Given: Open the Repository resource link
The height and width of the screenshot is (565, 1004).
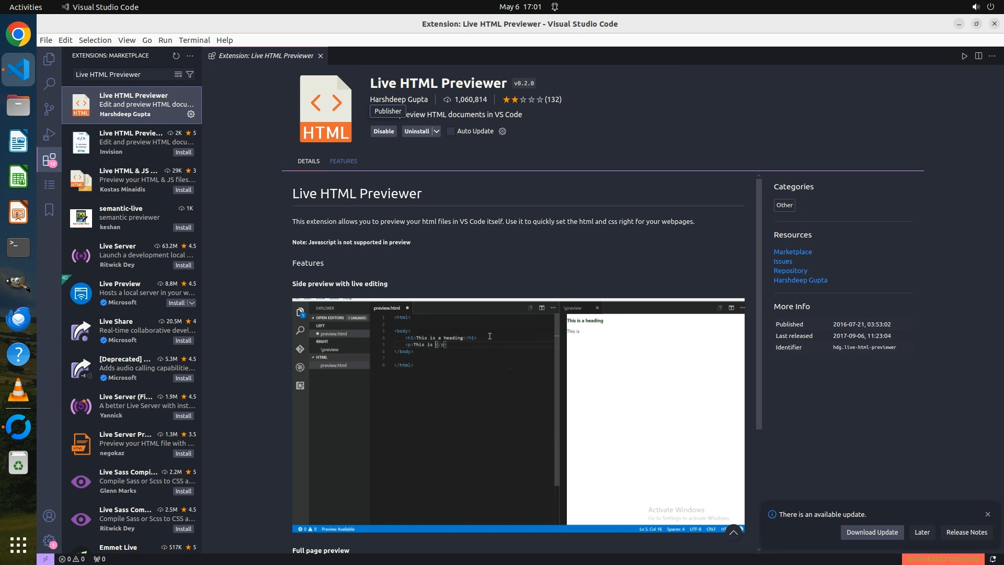Looking at the screenshot, I should pyautogui.click(x=790, y=270).
